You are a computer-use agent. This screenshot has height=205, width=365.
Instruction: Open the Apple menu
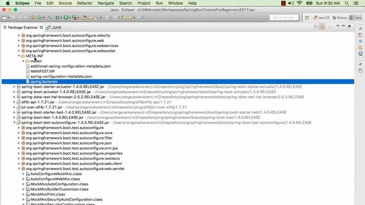click(7, 3)
